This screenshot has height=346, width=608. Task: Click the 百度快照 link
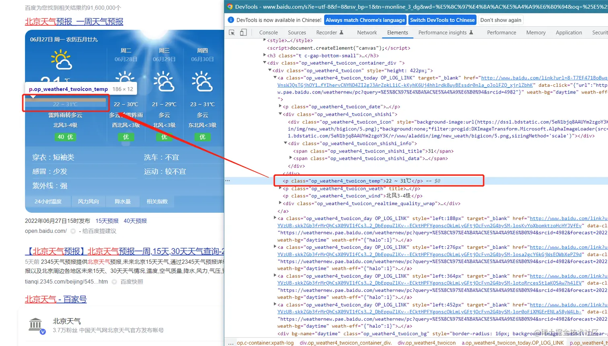pos(132,282)
